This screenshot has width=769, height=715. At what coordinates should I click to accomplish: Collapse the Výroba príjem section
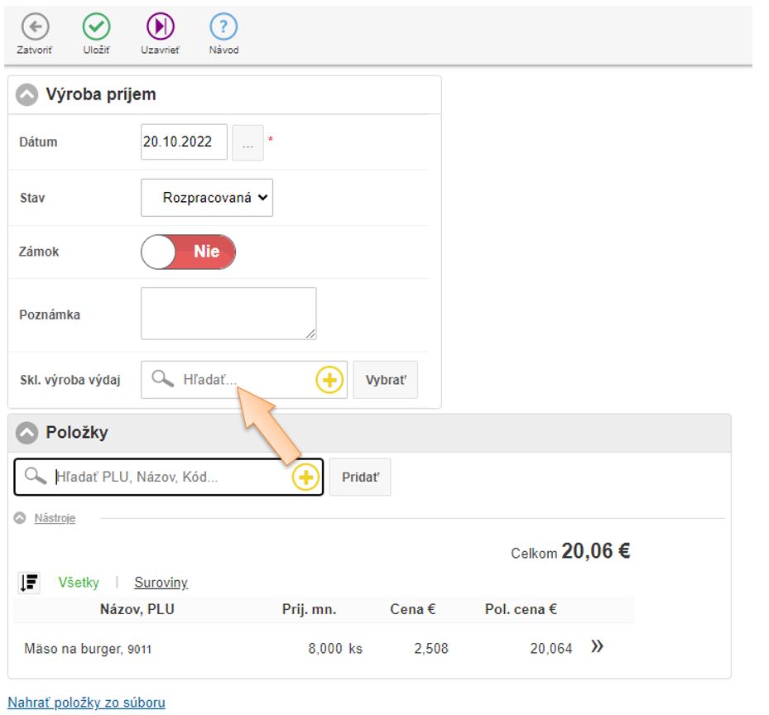click(27, 95)
